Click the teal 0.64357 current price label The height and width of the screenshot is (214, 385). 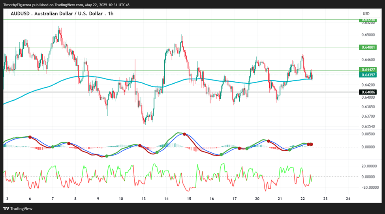tap(368, 75)
